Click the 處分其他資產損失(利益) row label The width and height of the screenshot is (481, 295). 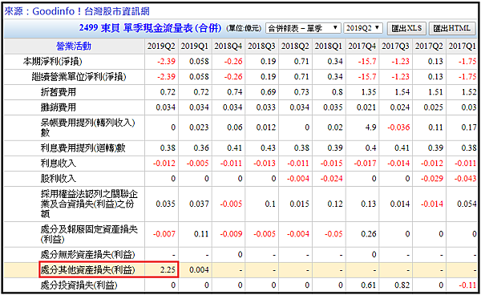click(87, 270)
